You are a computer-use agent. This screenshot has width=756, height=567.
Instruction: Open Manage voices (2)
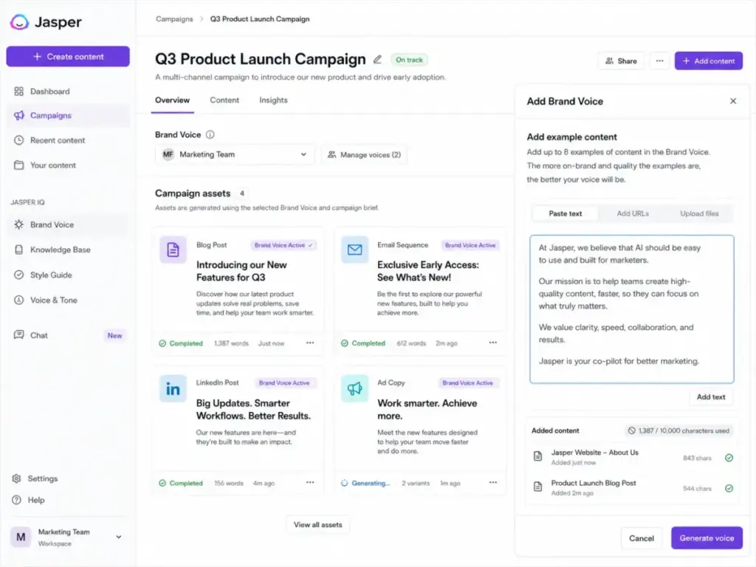(364, 155)
